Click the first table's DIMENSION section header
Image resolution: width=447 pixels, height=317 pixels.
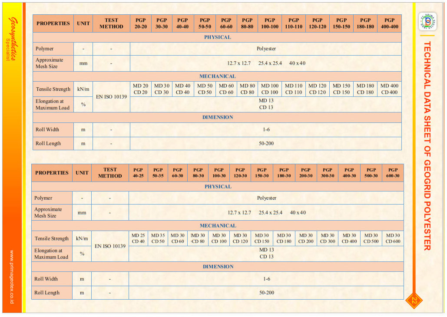coord(217,117)
